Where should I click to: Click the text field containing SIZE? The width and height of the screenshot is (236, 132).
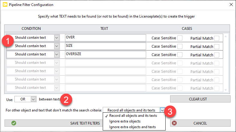(x=105, y=46)
